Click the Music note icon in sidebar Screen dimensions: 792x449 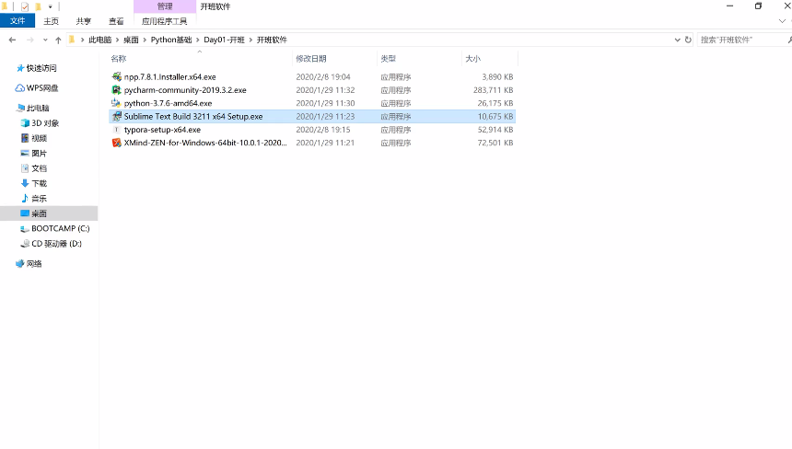pos(25,198)
